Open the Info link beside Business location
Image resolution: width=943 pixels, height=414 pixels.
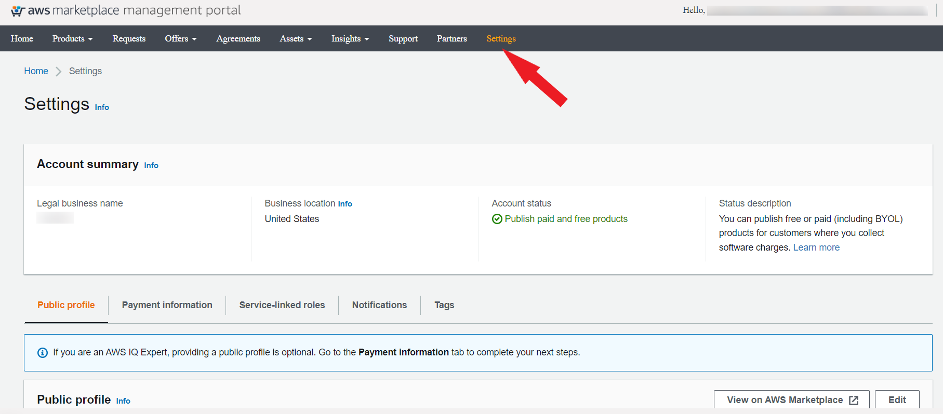pyautogui.click(x=345, y=204)
